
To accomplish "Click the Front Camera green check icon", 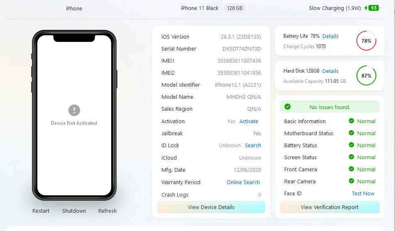I will point(351,169).
